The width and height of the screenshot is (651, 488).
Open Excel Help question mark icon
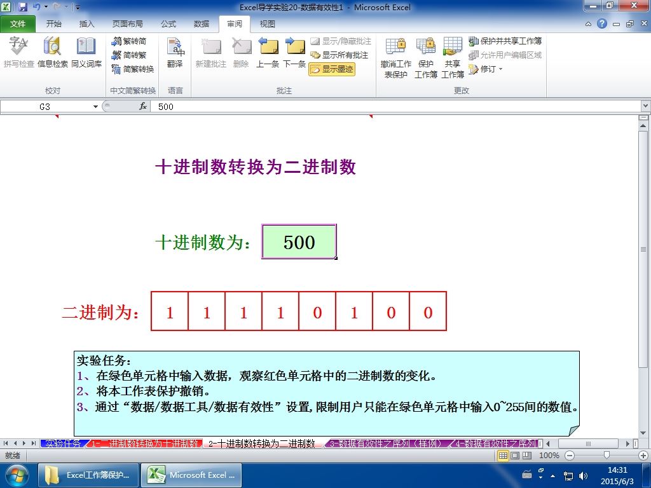coord(602,24)
